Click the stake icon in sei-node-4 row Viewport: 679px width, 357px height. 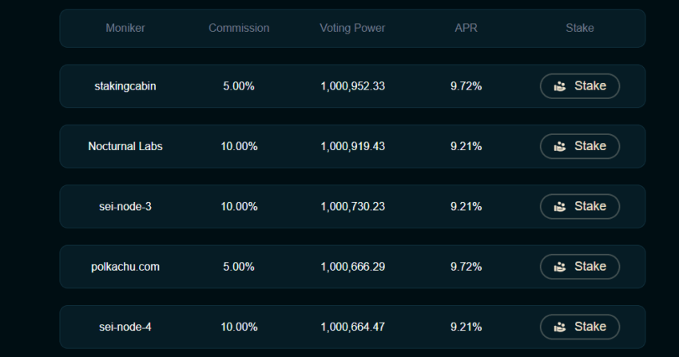point(559,327)
